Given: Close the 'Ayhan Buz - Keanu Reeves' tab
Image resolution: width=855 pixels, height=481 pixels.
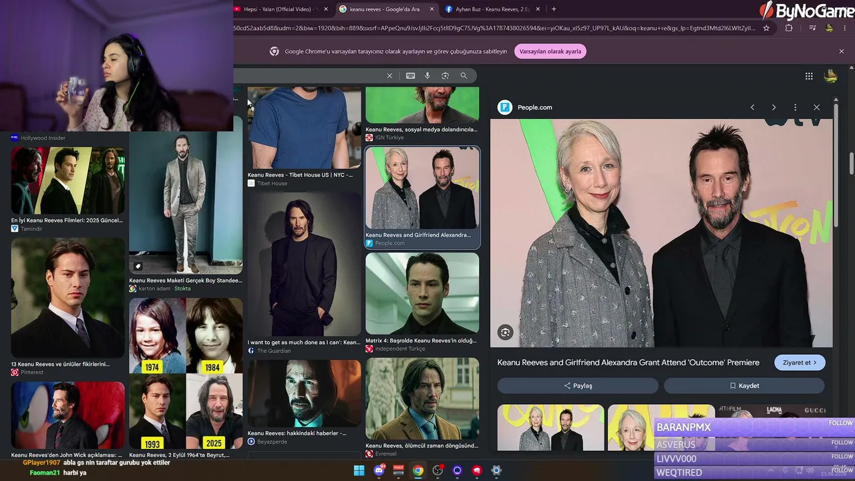Looking at the screenshot, I should pyautogui.click(x=538, y=9).
